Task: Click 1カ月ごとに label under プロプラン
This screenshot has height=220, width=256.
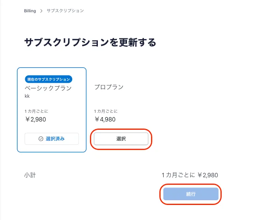Action: pos(106,111)
